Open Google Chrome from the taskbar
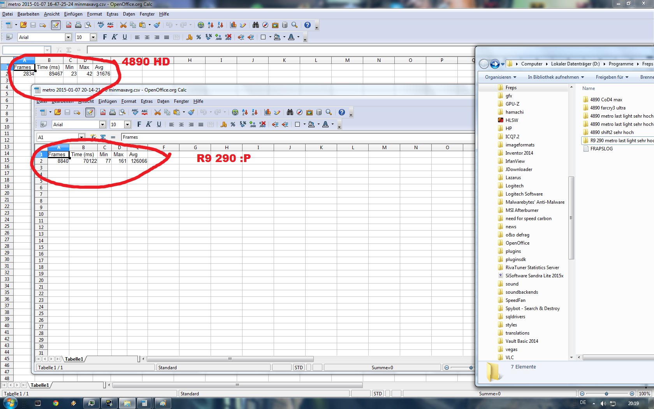This screenshot has height=409, width=654. [56, 403]
